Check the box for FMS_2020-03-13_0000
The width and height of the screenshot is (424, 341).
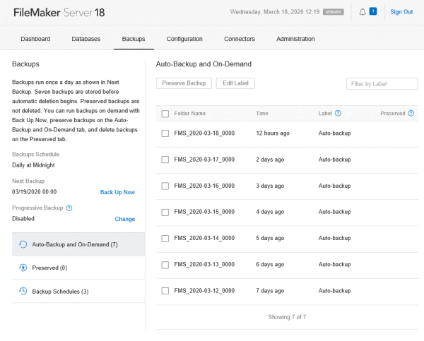pos(165,265)
